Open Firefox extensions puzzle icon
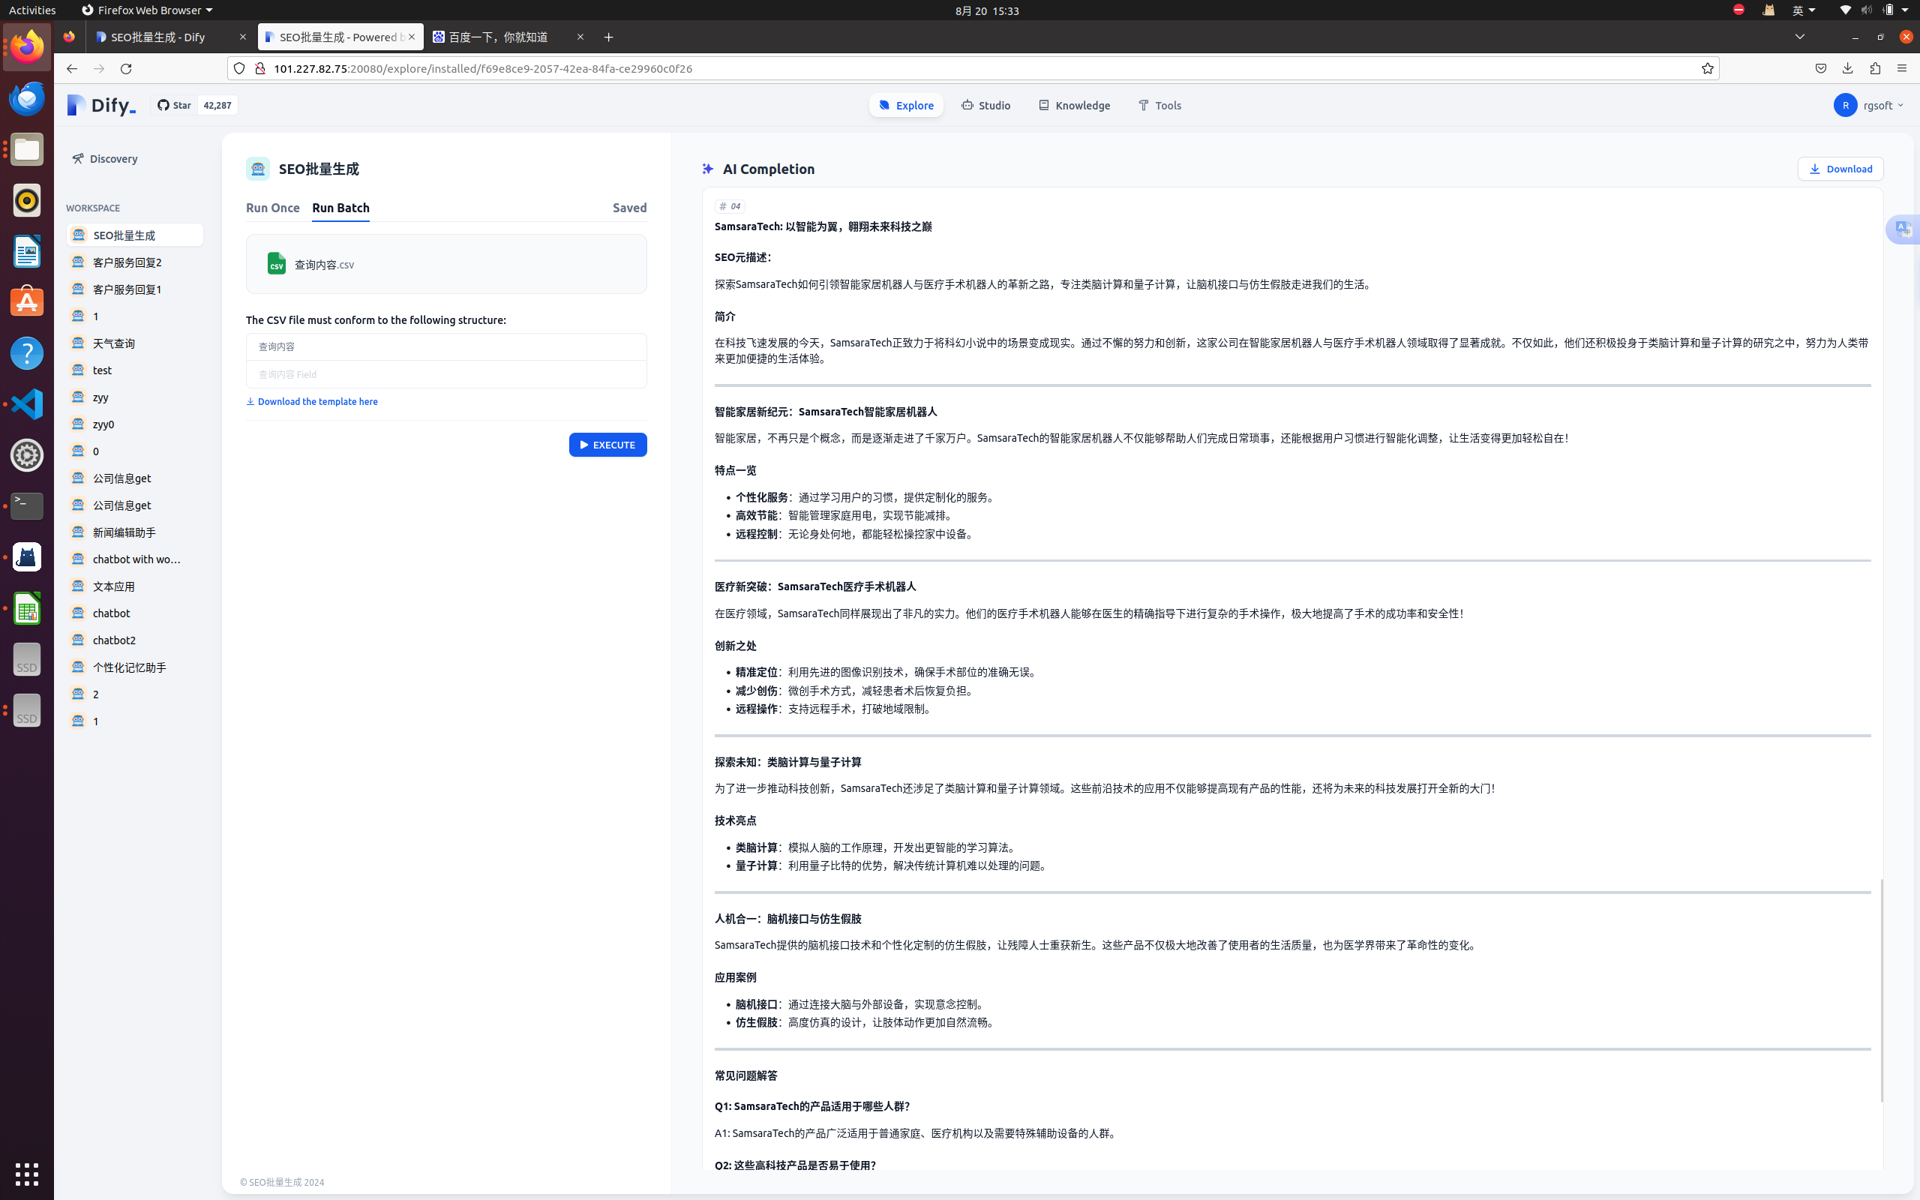Screen dimensions: 1920x1200 tap(1875, 69)
